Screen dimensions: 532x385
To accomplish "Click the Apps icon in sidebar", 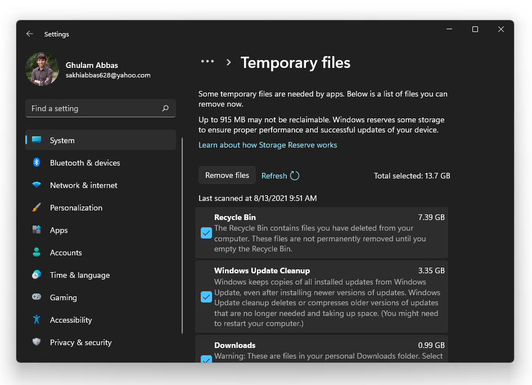I will point(37,230).
